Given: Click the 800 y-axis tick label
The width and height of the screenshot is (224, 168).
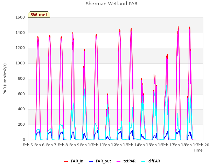Looking at the screenshot, I should (21, 78).
